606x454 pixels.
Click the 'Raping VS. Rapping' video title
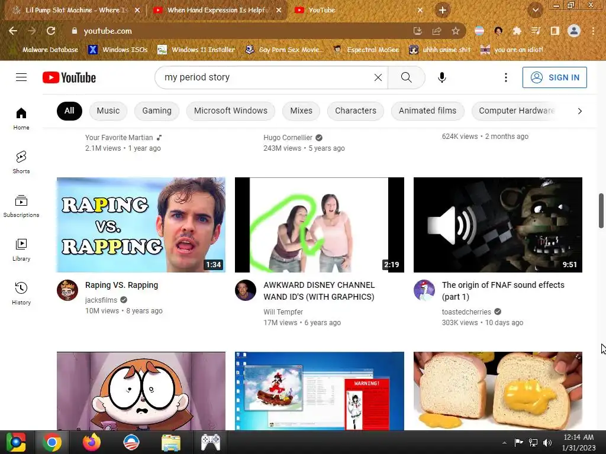pyautogui.click(x=121, y=285)
